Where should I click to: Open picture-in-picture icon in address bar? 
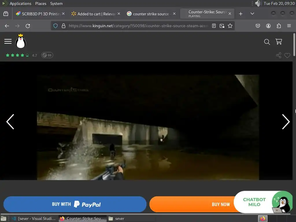(222, 26)
